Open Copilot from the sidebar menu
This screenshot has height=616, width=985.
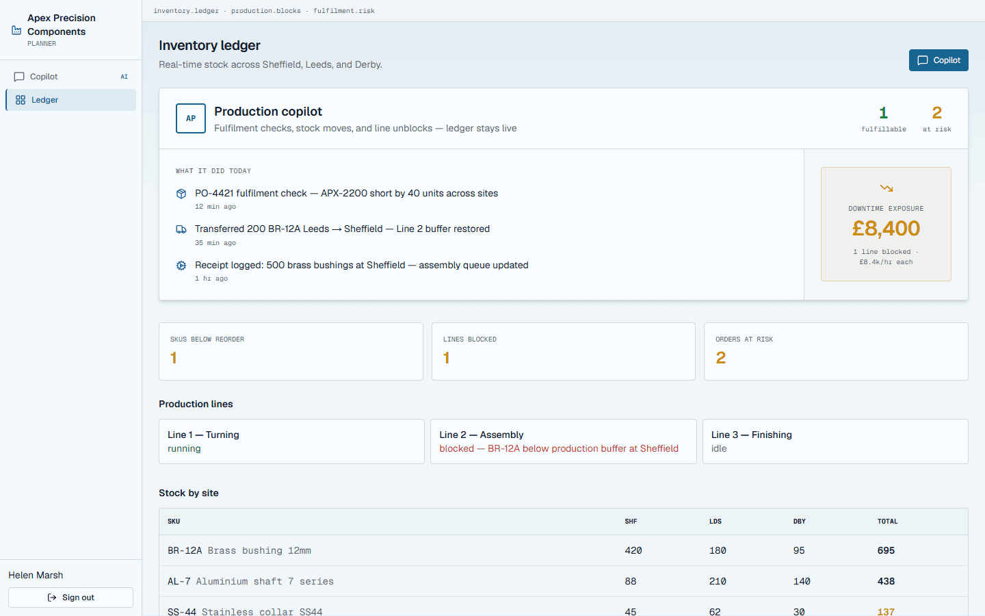70,77
